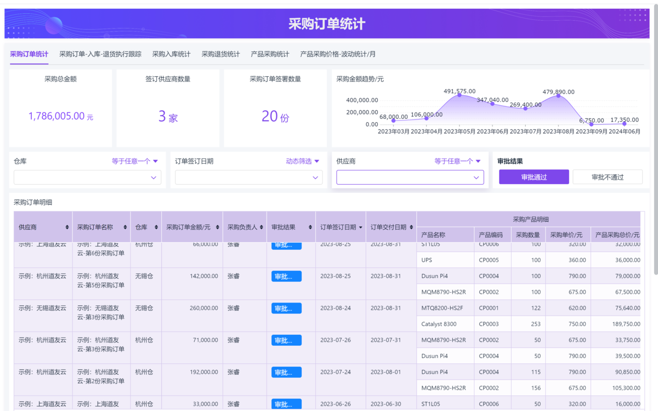Click 2023年05月 data point on trend chart
The image size is (658, 411).
459,95
